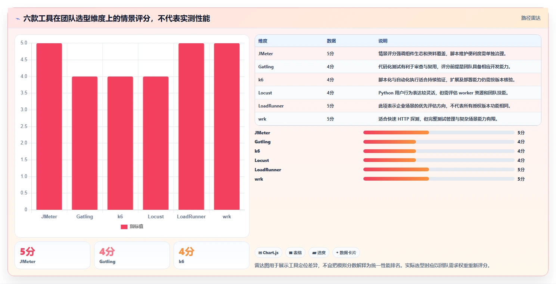
Task: Click the 数据 column header
Action: point(331,41)
